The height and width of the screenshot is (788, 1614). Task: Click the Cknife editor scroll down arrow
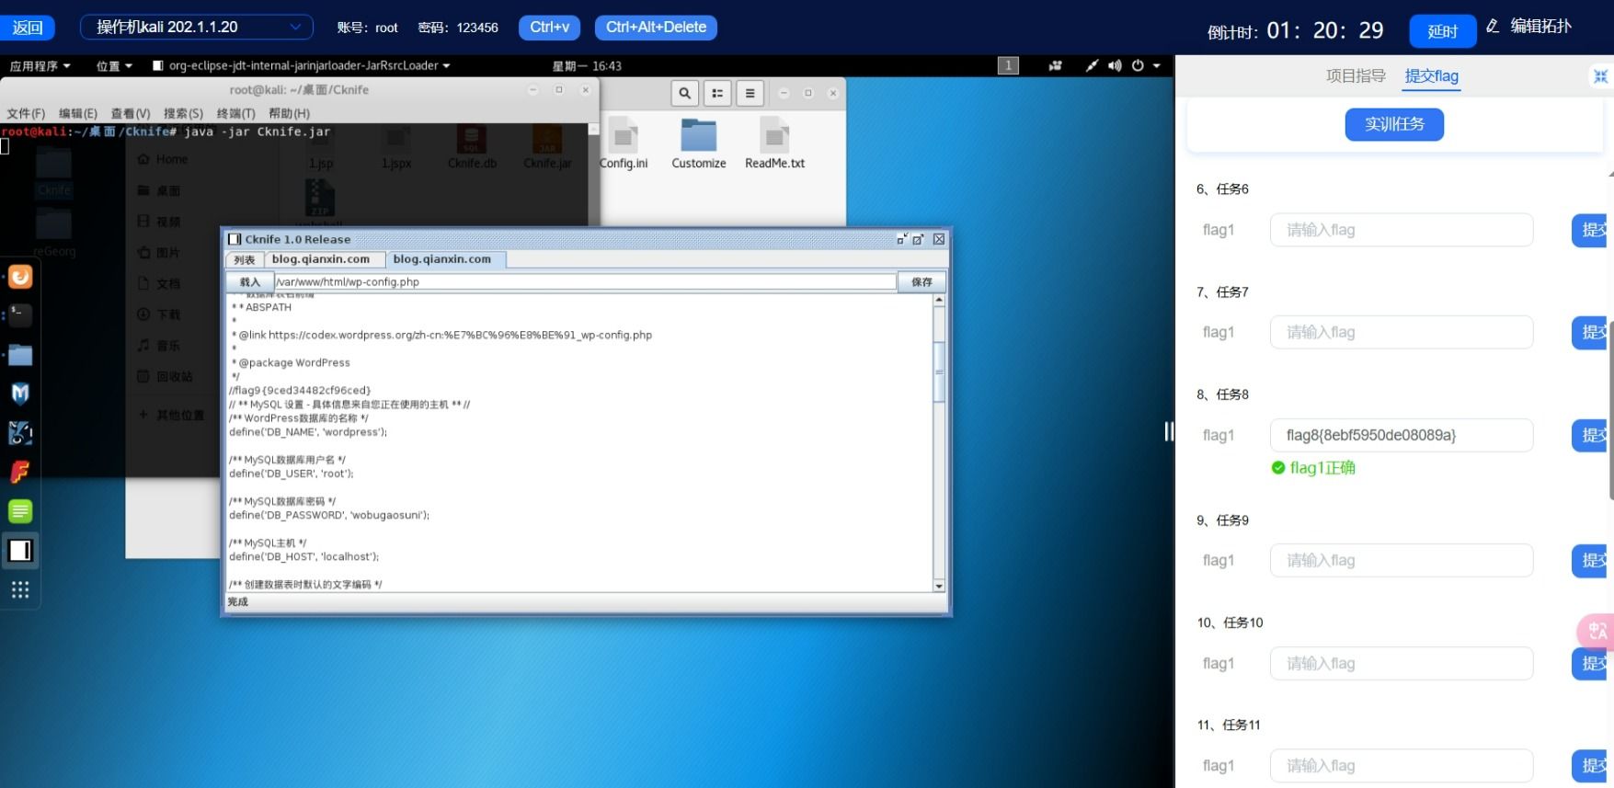coord(939,586)
